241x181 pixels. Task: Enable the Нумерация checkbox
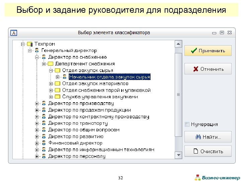pos(187,124)
